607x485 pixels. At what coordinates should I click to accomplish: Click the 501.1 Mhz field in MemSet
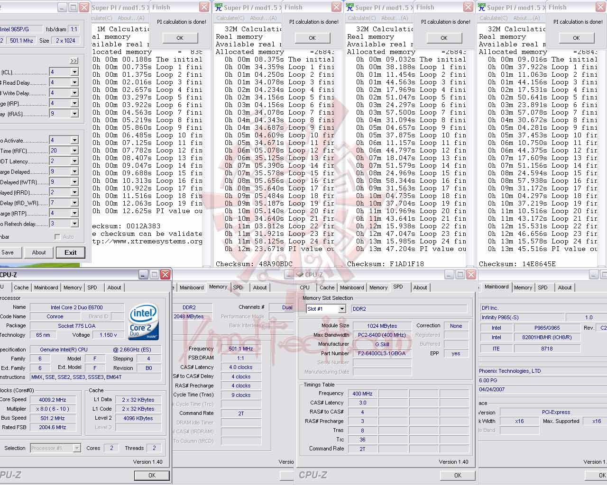click(x=22, y=40)
